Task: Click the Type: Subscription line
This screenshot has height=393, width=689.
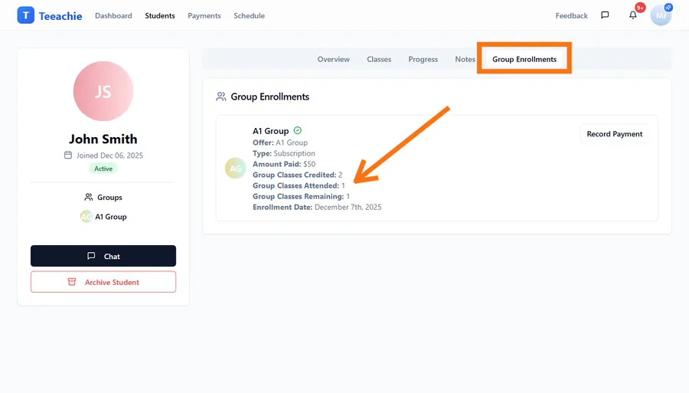Action: tap(284, 153)
